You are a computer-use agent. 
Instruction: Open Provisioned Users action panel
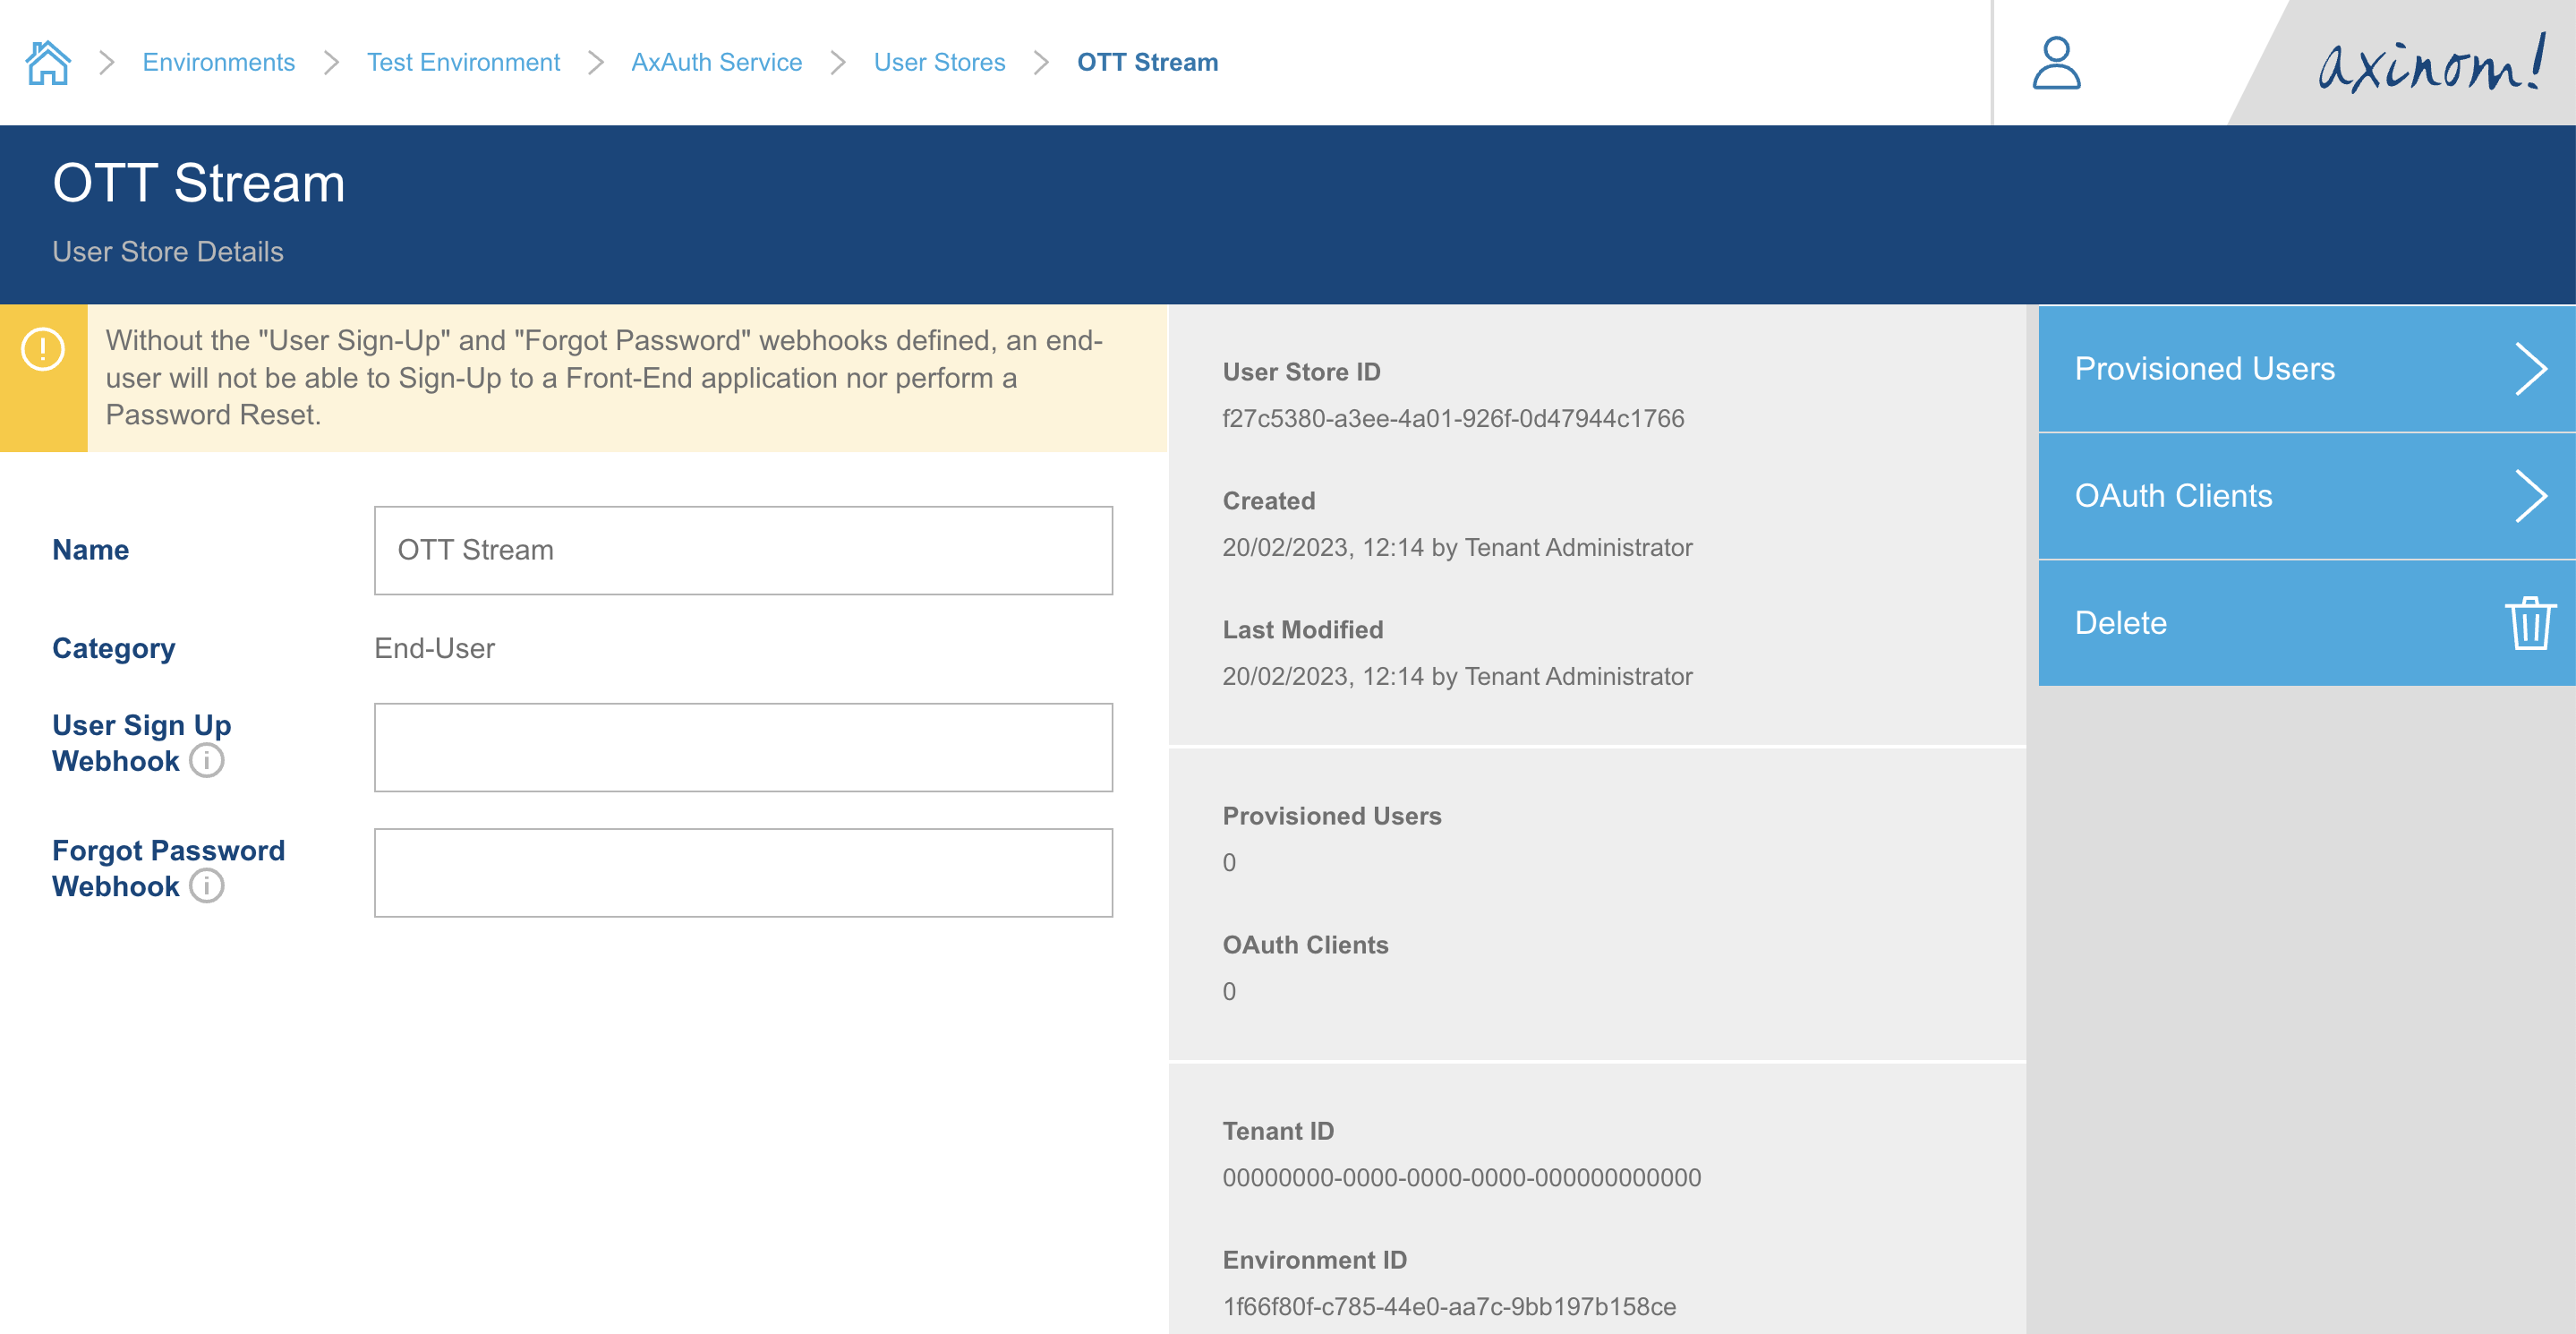click(2204, 369)
